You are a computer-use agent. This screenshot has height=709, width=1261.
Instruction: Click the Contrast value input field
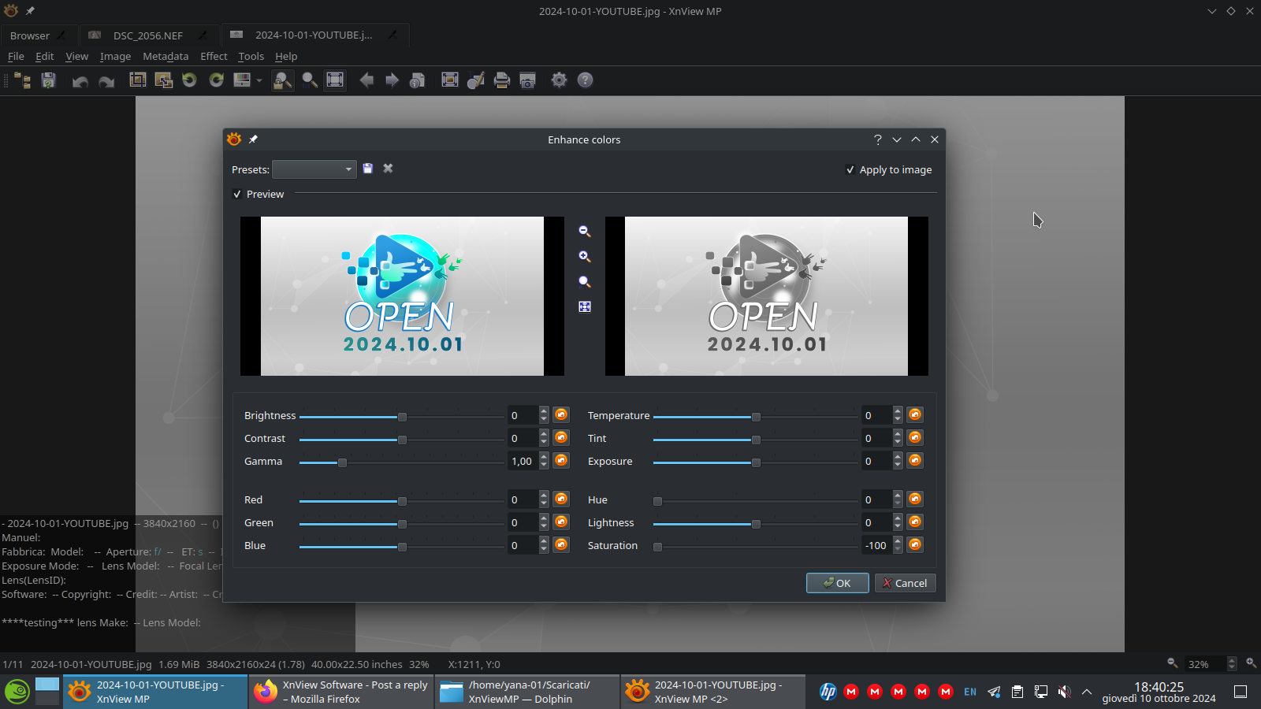[x=522, y=438]
